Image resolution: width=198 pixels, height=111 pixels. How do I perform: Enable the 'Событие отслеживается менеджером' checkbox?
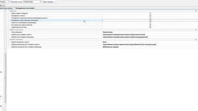click(x=150, y=23)
